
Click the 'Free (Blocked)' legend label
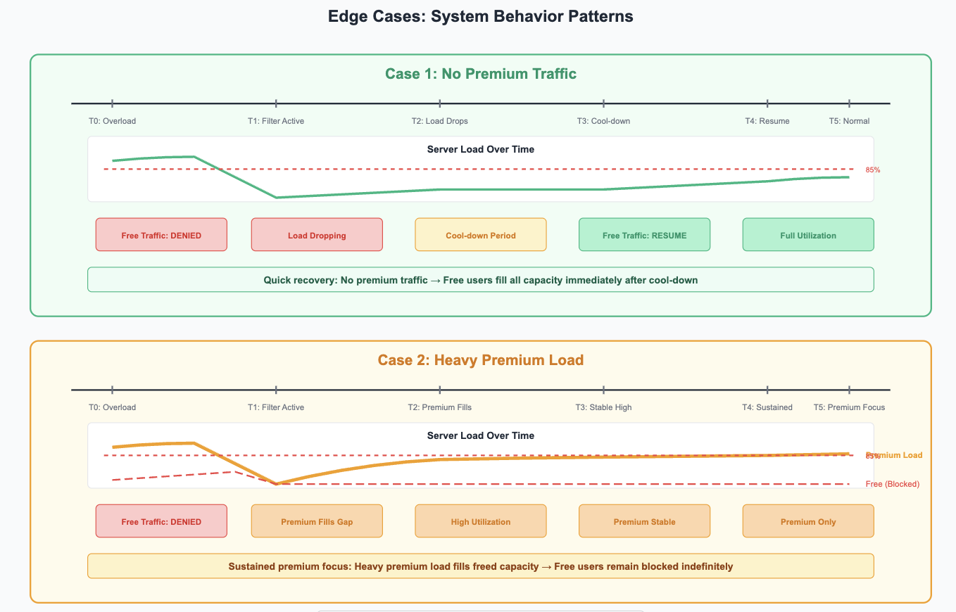893,484
